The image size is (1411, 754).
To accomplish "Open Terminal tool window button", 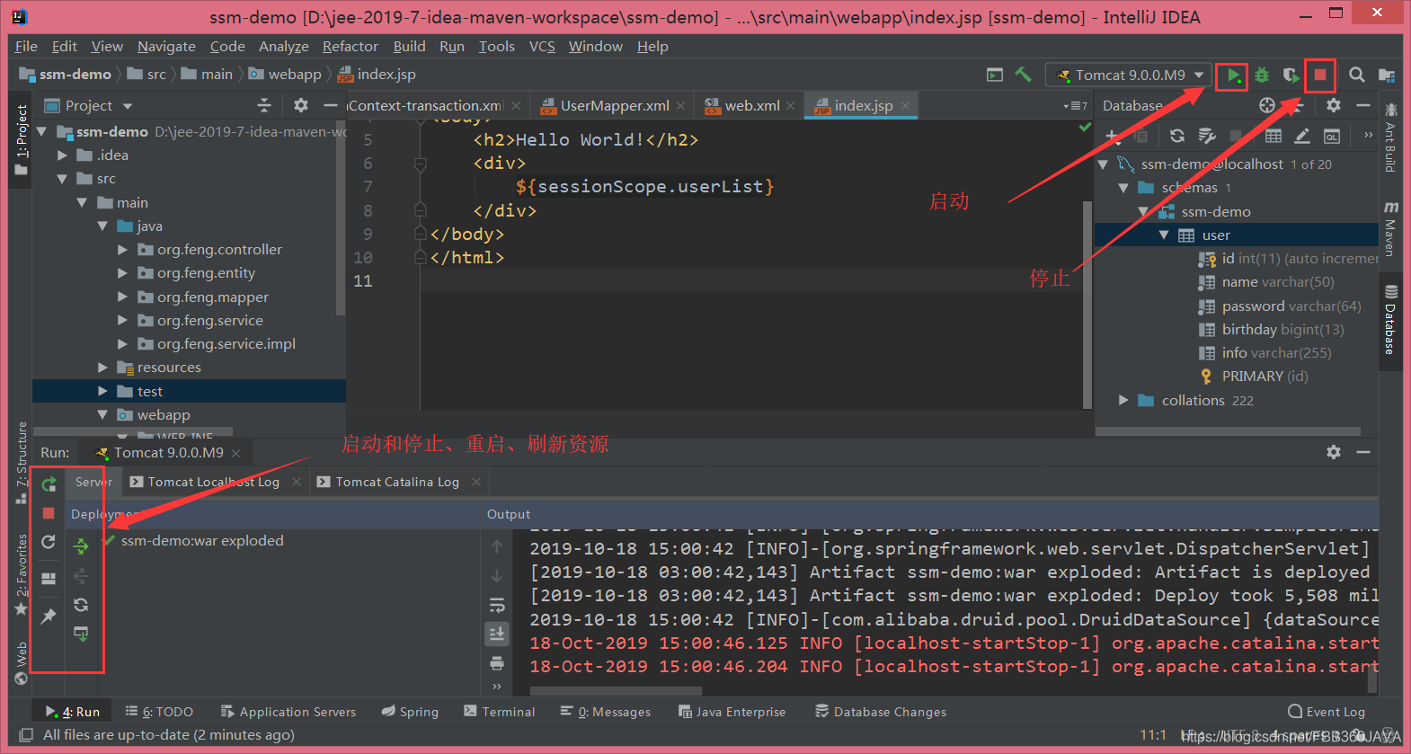I will [499, 712].
